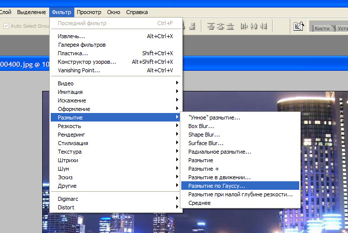The width and height of the screenshot is (348, 233).
Task: Click distribute bottom edges icon
Action: (230, 27)
